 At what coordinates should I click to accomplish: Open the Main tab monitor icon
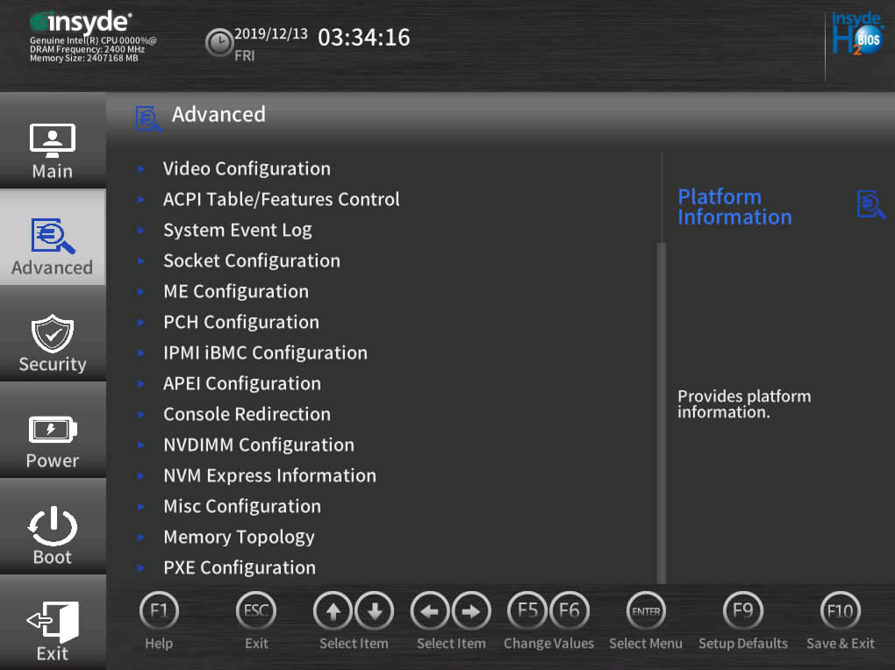[52, 140]
